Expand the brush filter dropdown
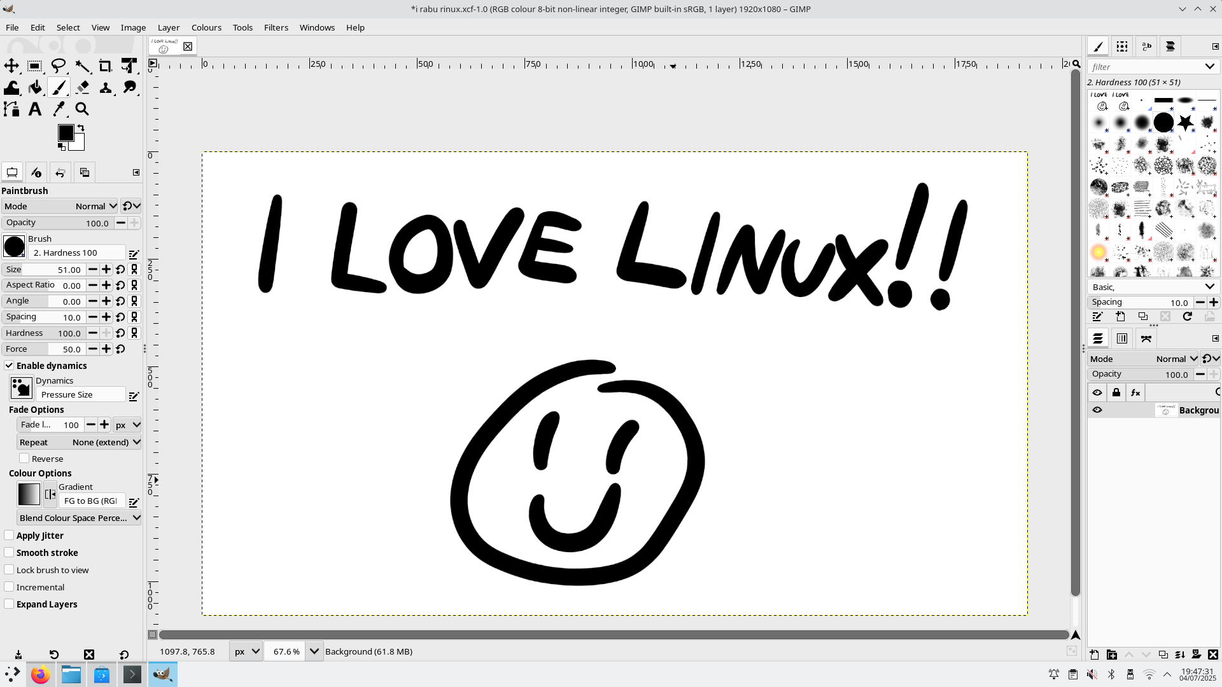1222x687 pixels. [1209, 66]
